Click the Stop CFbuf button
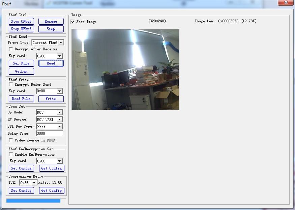The height and width of the screenshot is (210, 295). point(21,22)
